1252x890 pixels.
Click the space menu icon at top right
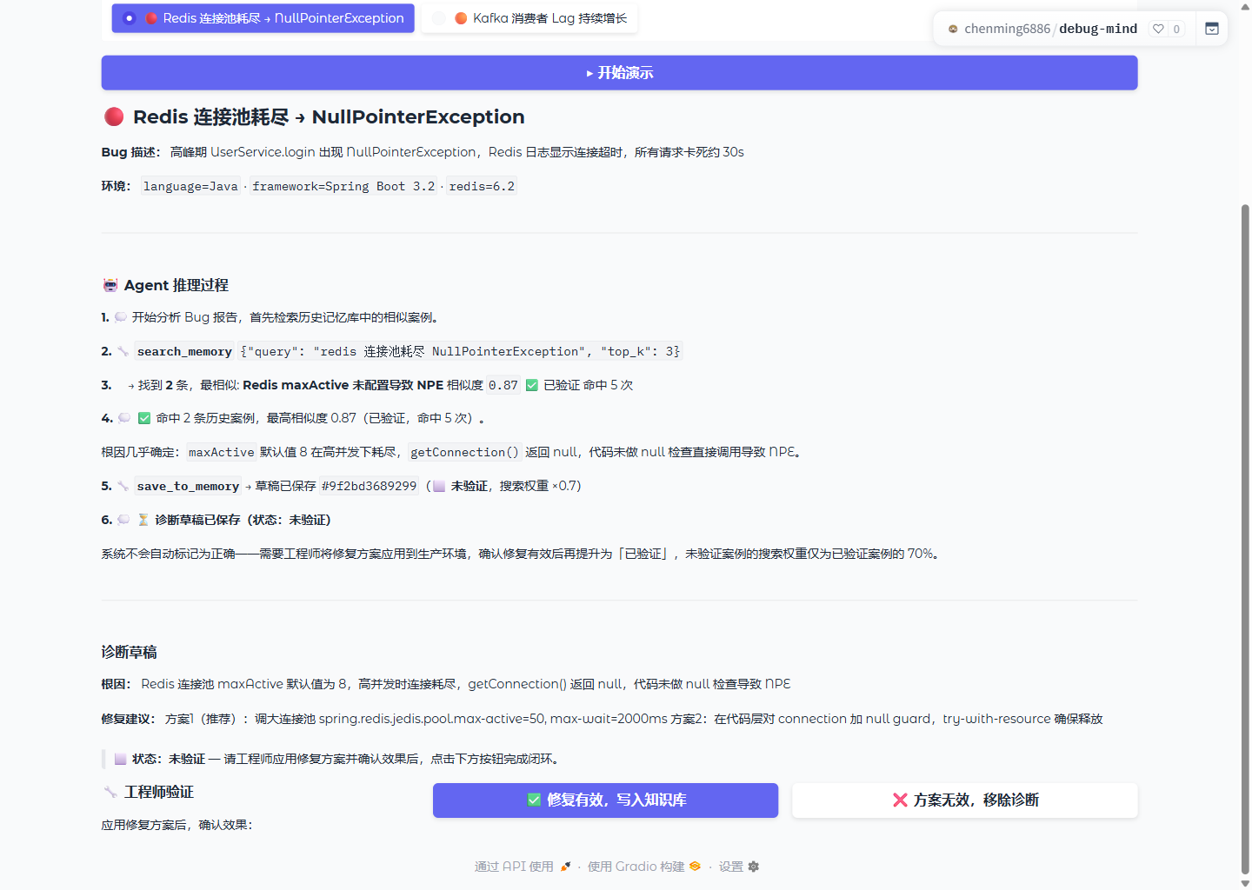[x=1212, y=29]
